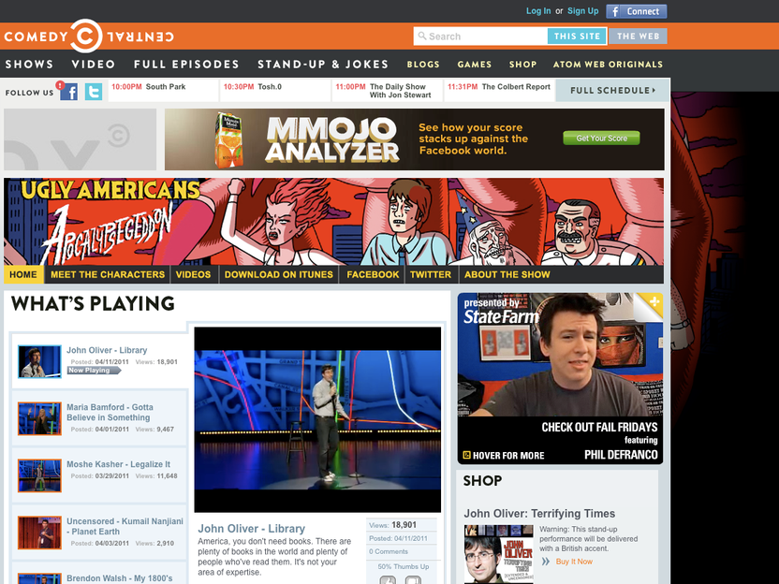The width and height of the screenshot is (779, 584).
Task: Open the 10:00PM South Park schedule entry
Action: click(163, 91)
